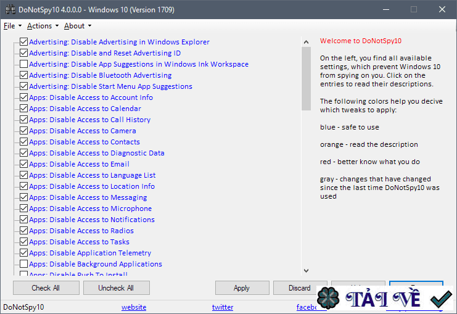Viewport: 457px width, 314px height.
Task: Check Disable Background Applications checkbox
Action: (24, 263)
